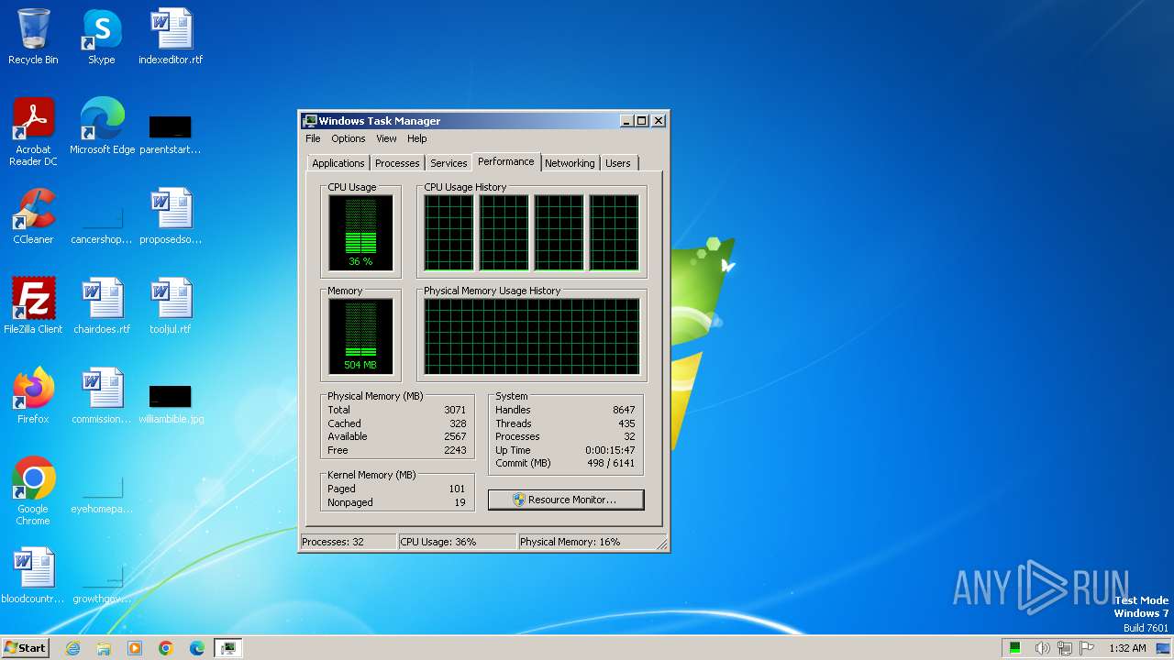Select the growthgow file icon

click(x=102, y=583)
